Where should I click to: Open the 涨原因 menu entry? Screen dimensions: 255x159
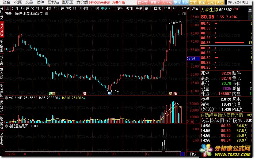(68, 2)
